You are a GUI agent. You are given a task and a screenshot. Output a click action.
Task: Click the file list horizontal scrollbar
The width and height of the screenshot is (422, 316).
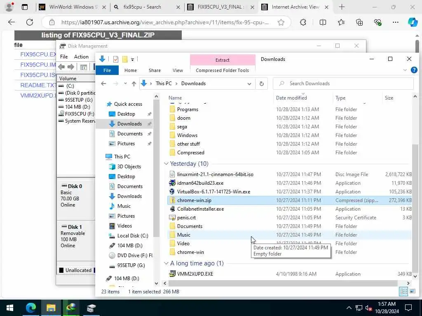click(283, 283)
